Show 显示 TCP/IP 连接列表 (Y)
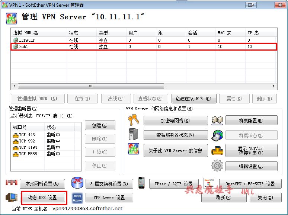The image size is (288, 215). (x=251, y=151)
